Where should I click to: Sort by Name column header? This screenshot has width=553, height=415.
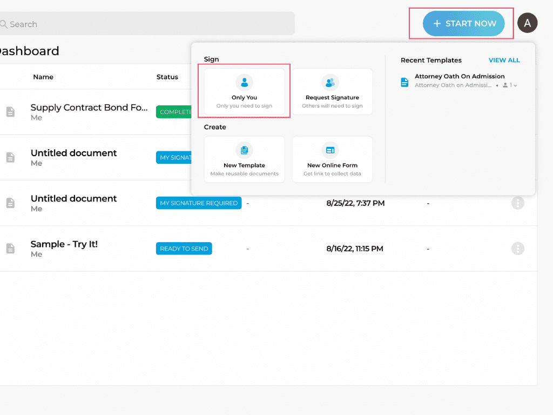(43, 77)
